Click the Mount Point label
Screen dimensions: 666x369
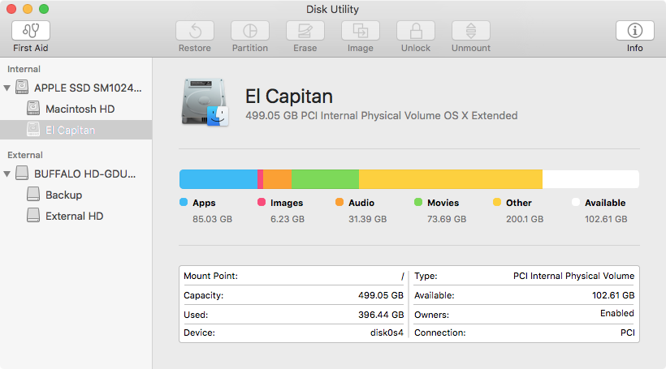(210, 276)
